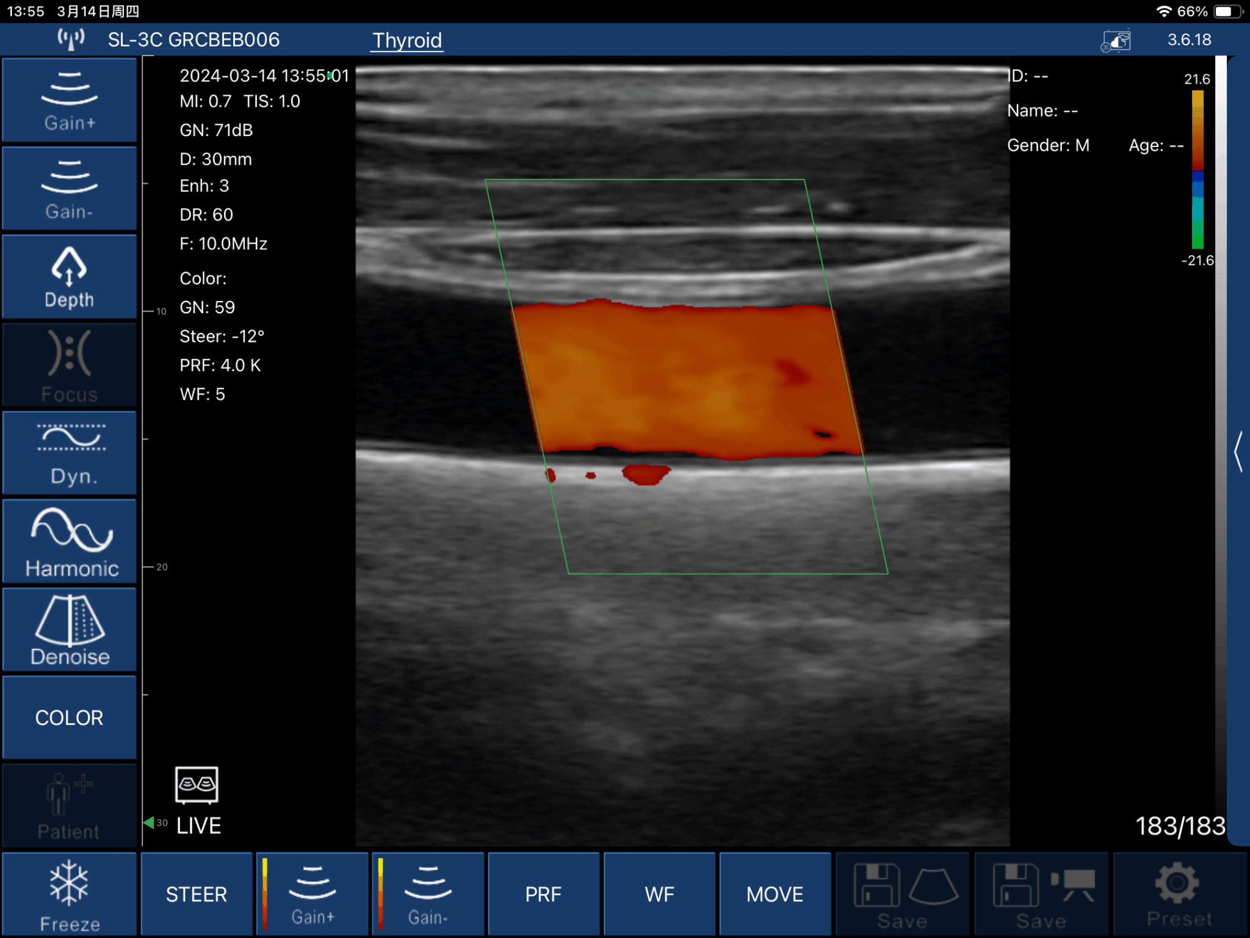
Task: Open the WF wall filter options
Action: pos(659,893)
